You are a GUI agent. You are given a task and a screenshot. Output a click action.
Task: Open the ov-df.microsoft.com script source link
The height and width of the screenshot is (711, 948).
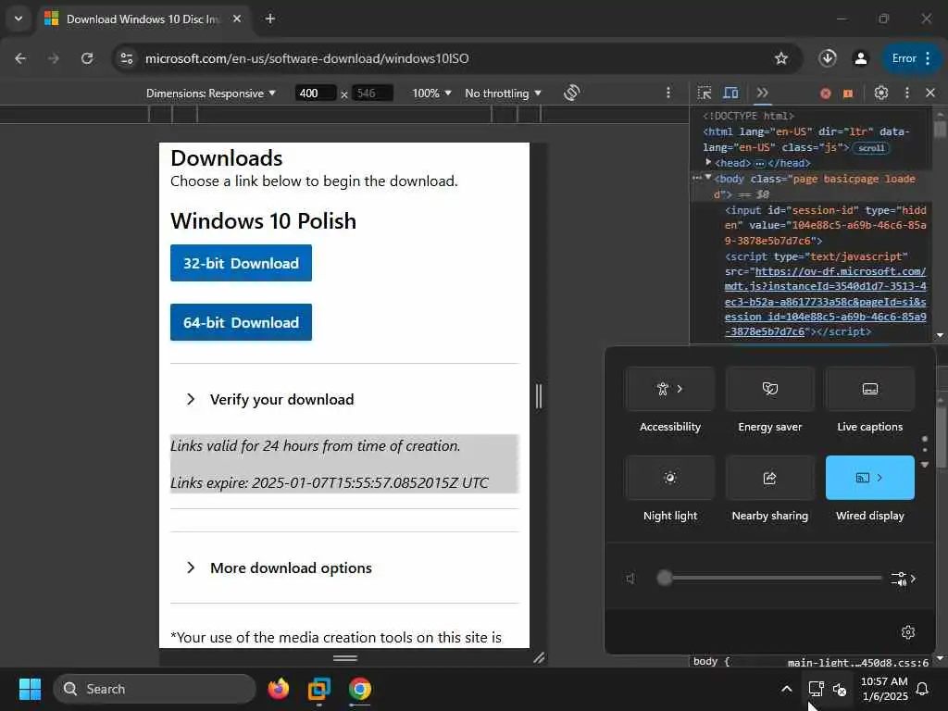point(825,301)
